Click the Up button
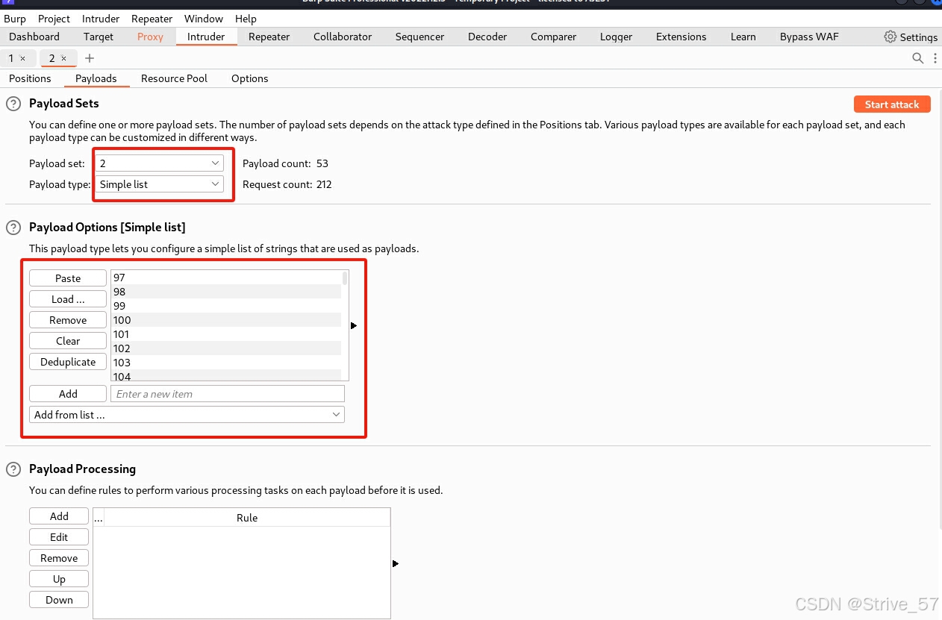Viewport: 942px width, 620px height. 59,579
